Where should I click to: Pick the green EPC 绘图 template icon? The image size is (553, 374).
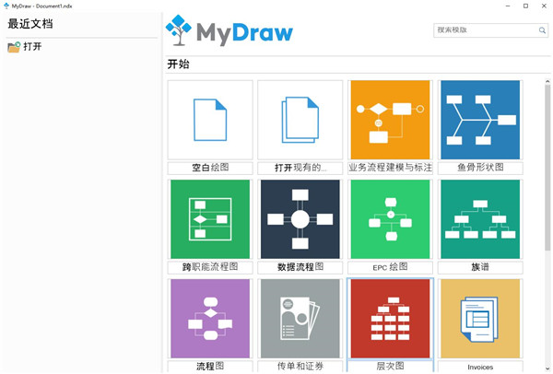(x=390, y=219)
